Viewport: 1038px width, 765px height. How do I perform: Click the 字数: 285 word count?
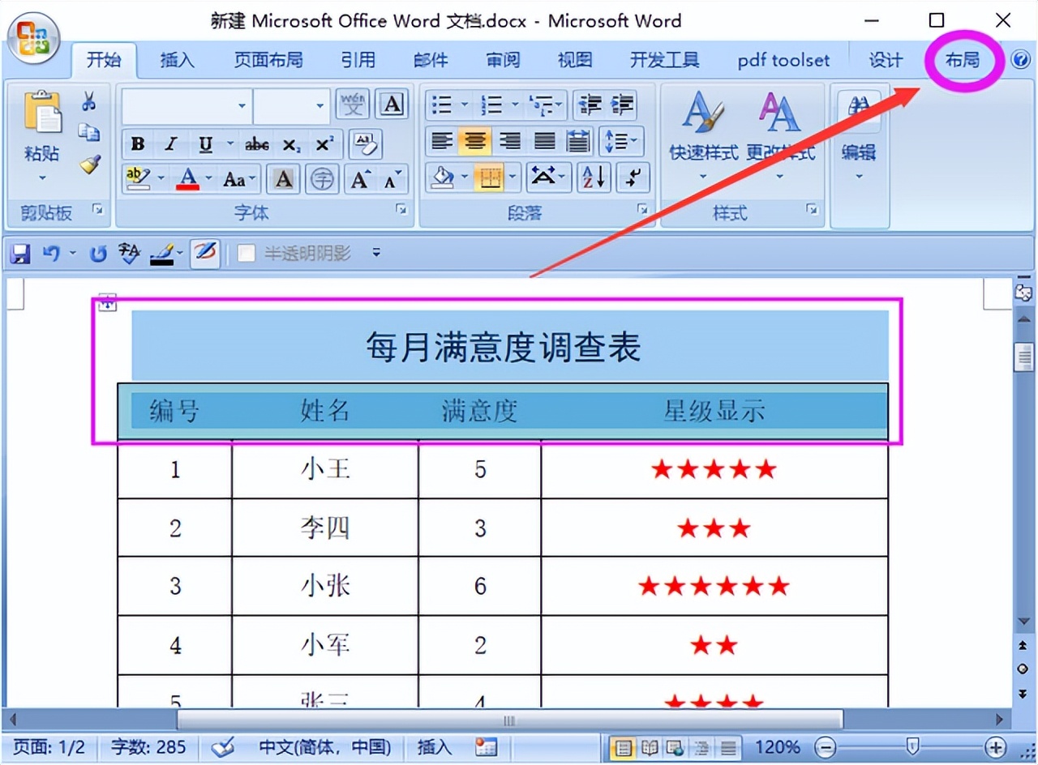click(x=148, y=746)
